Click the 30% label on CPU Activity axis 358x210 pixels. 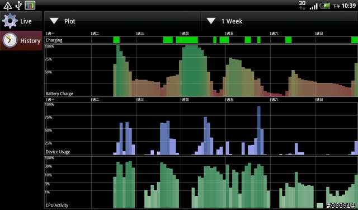click(x=48, y=166)
